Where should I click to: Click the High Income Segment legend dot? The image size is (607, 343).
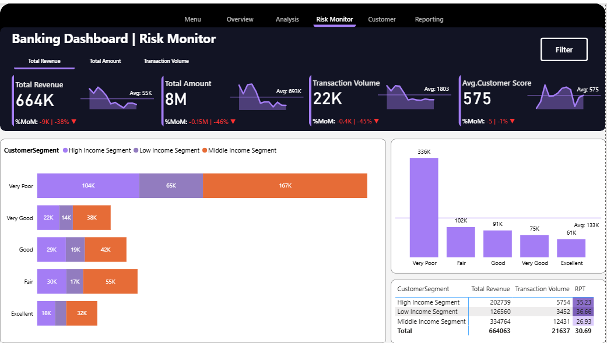(65, 150)
